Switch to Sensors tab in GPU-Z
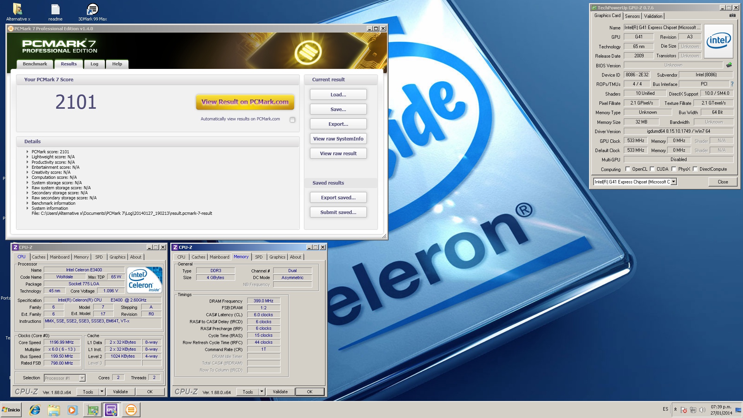 pyautogui.click(x=632, y=16)
